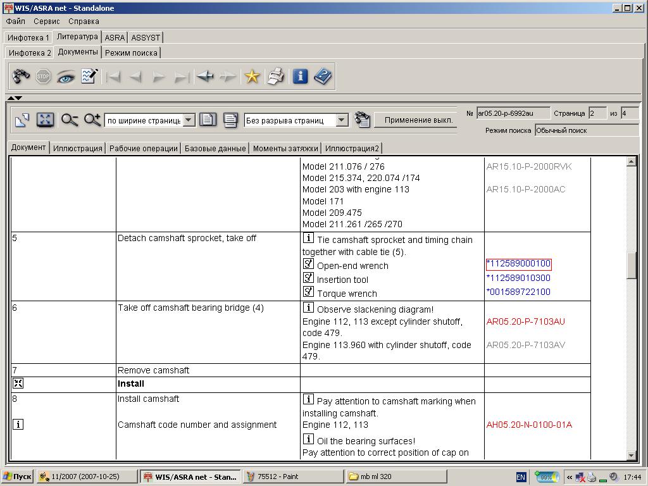Click the eye view icon

[x=66, y=77]
